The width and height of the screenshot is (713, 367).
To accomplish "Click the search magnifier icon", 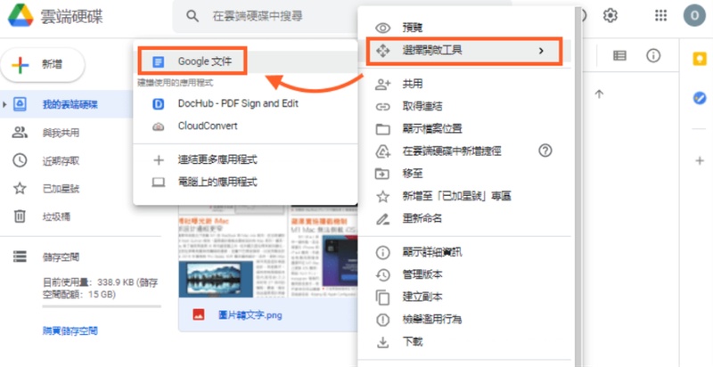I will (193, 16).
